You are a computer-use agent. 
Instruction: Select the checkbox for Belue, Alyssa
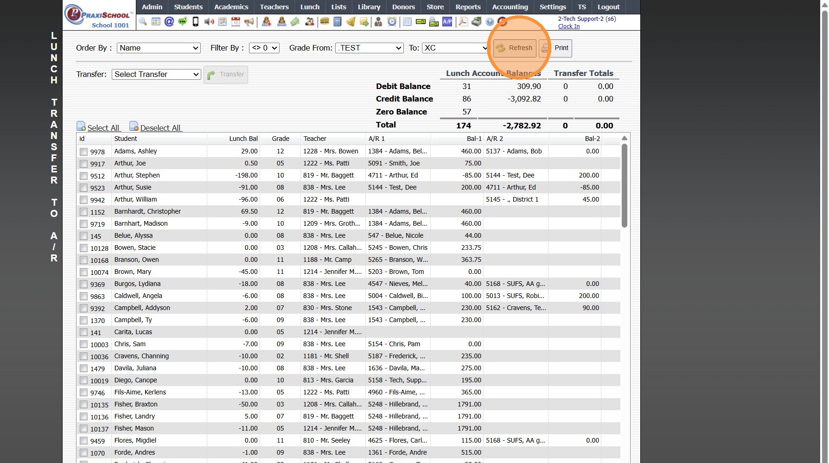[83, 236]
